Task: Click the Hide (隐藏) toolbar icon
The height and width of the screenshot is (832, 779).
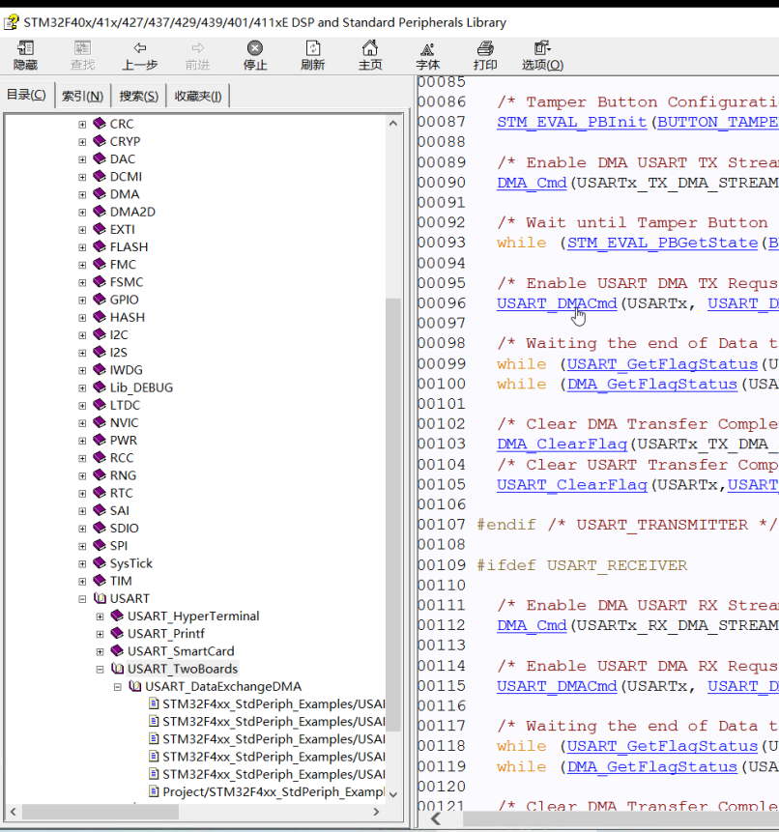Action: click(x=25, y=48)
